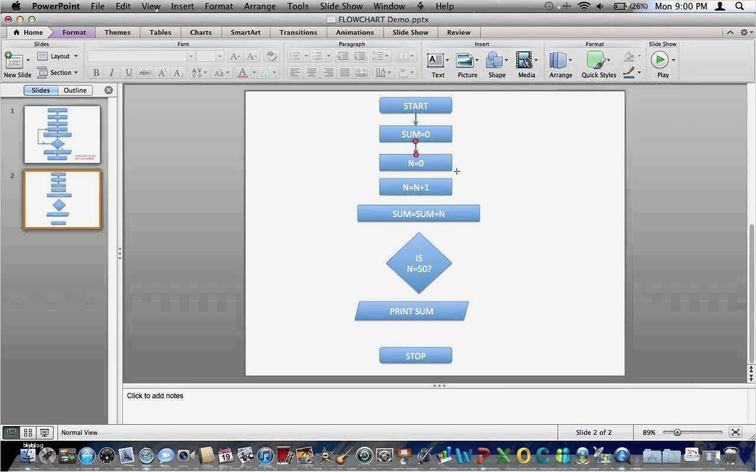Toggle bold formatting

96,73
